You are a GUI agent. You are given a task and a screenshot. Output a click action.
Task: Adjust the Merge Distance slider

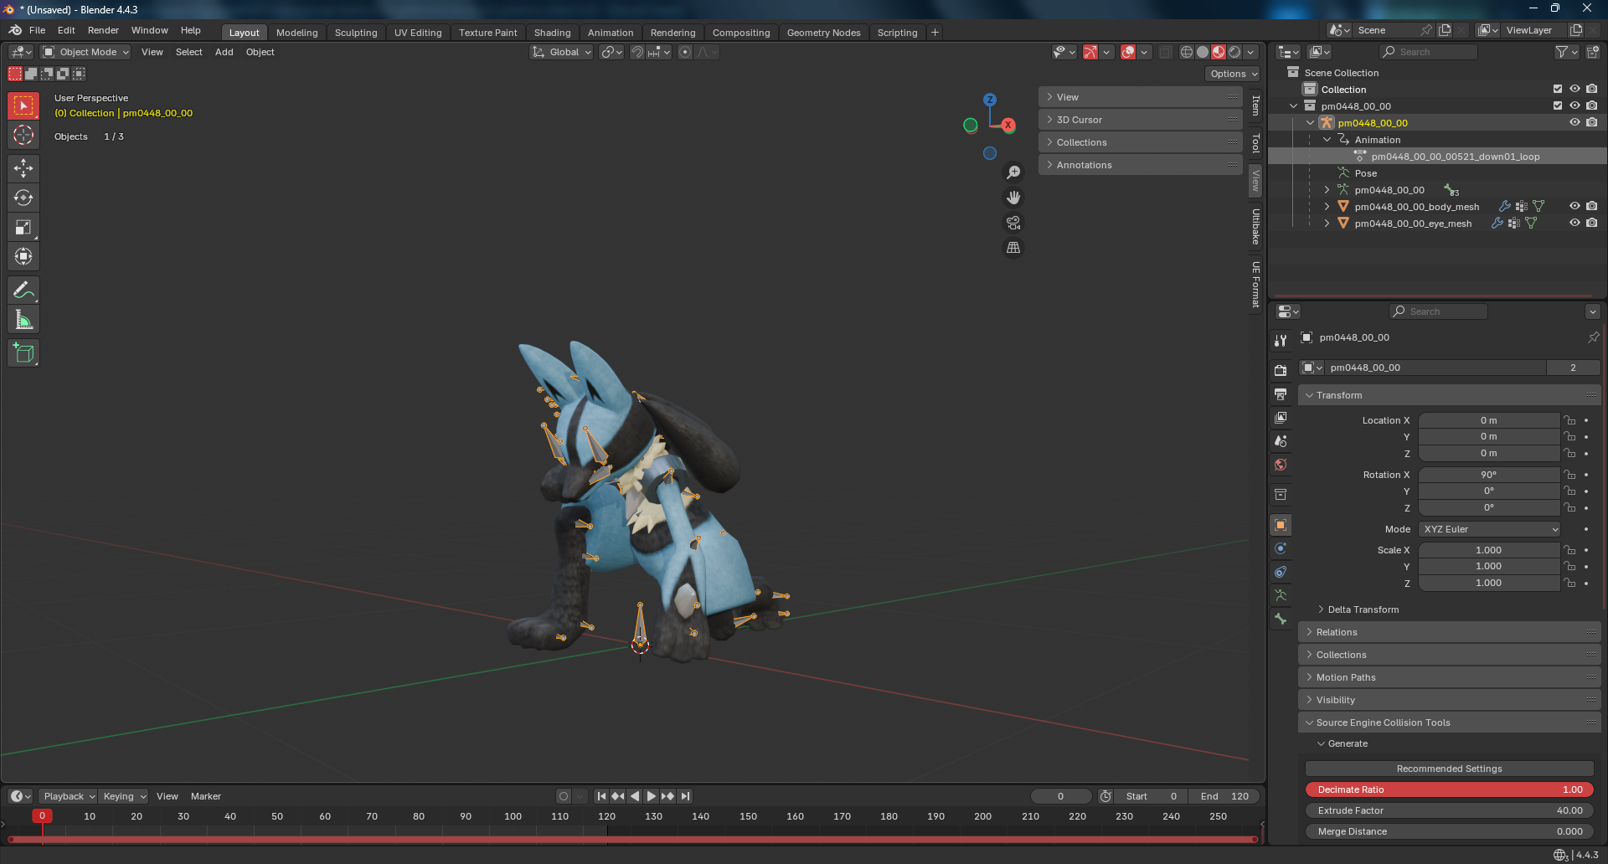click(x=1450, y=831)
